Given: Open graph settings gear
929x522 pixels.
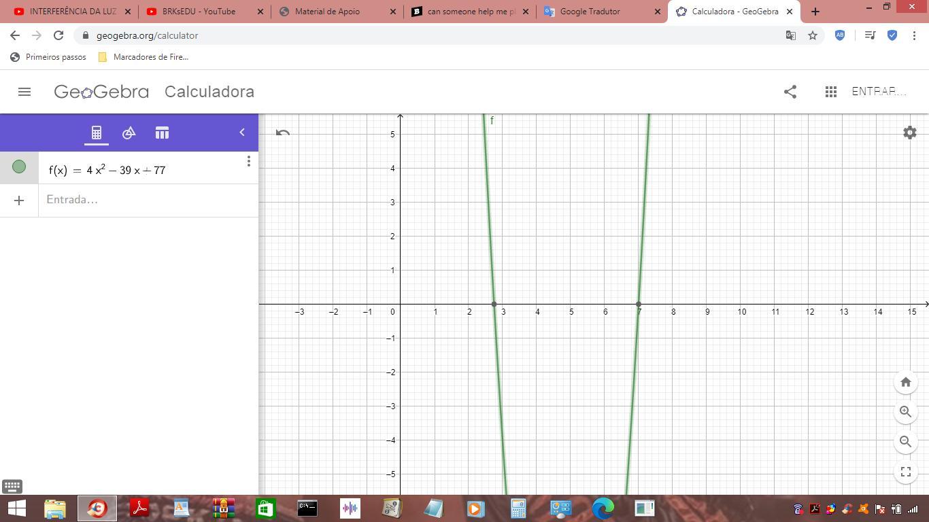Looking at the screenshot, I should click(x=910, y=133).
